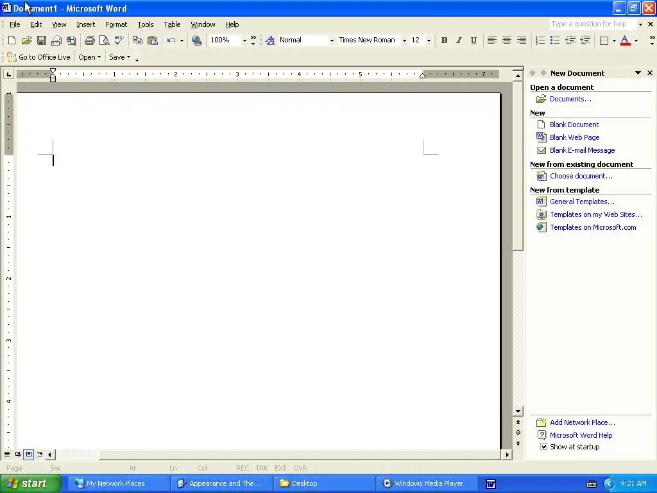657x493 pixels.
Task: Undo the last action
Action: [x=171, y=40]
